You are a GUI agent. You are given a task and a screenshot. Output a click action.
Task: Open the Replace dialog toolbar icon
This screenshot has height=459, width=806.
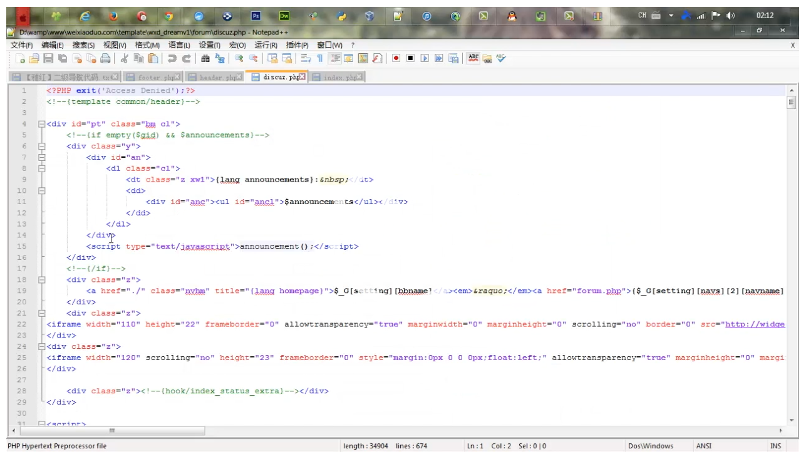point(220,58)
